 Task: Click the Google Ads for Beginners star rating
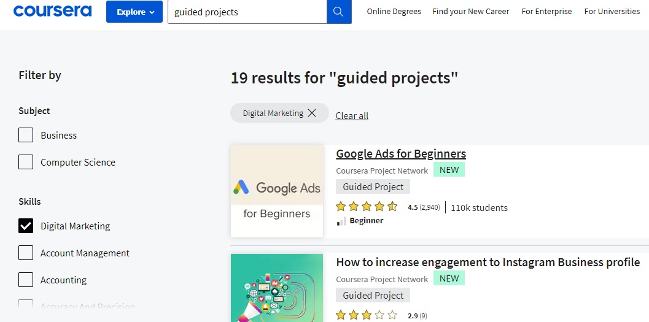[367, 207]
